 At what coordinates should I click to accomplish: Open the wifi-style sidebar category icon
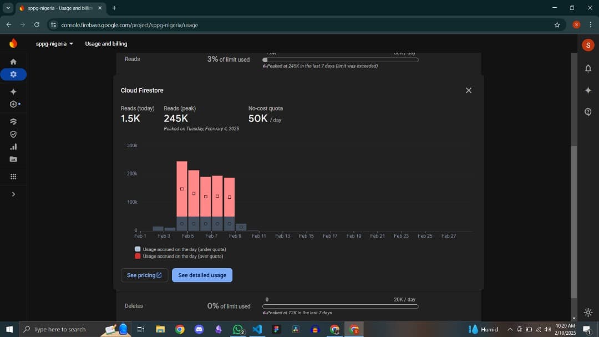13,122
